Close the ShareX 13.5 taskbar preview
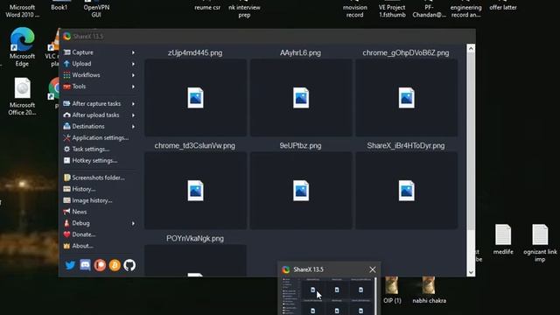 click(373, 269)
